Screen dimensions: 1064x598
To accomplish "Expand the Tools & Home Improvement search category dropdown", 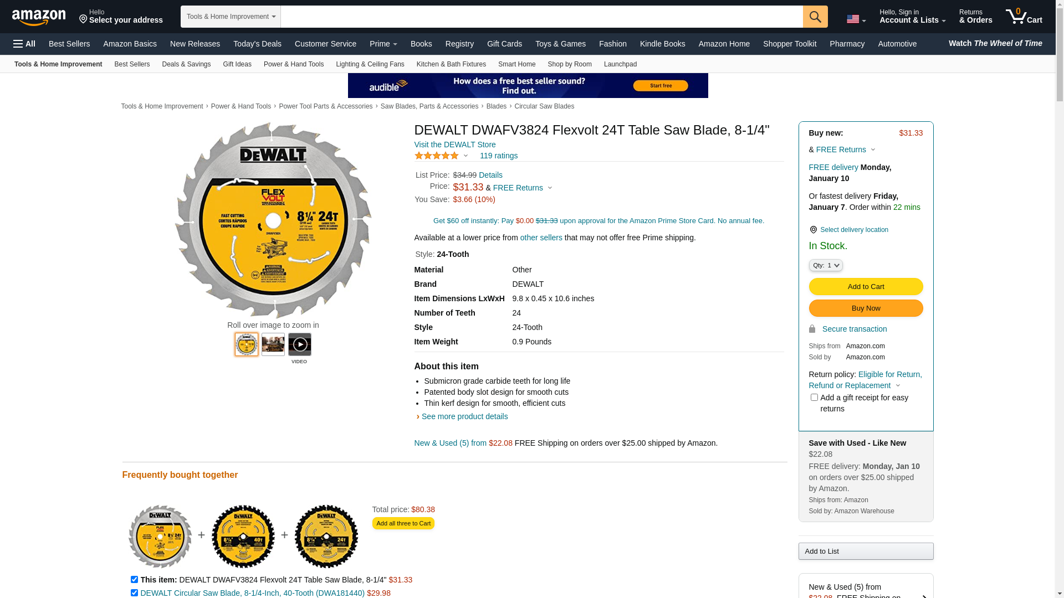I will 231,17.
